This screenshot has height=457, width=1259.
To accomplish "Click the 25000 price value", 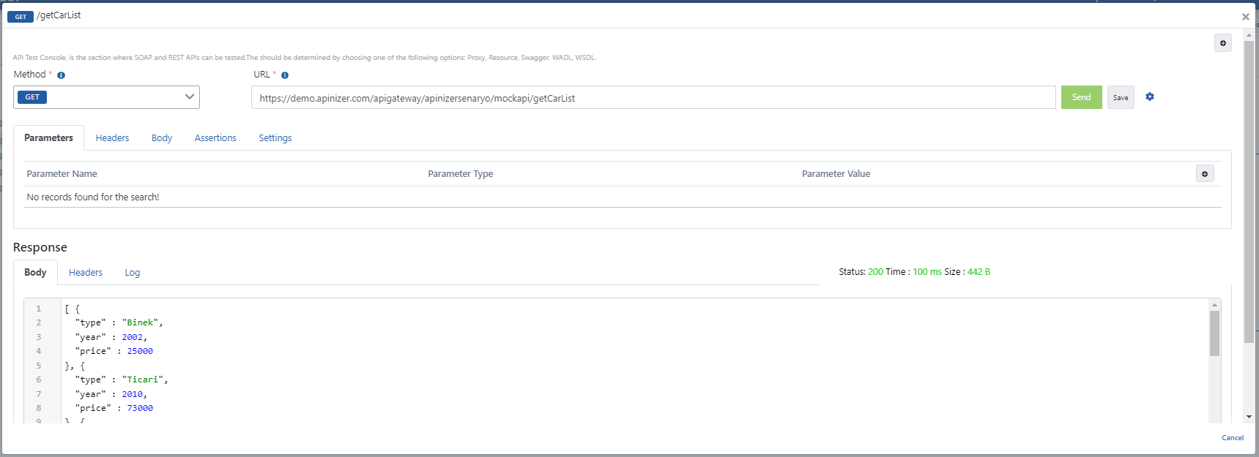I will point(140,351).
